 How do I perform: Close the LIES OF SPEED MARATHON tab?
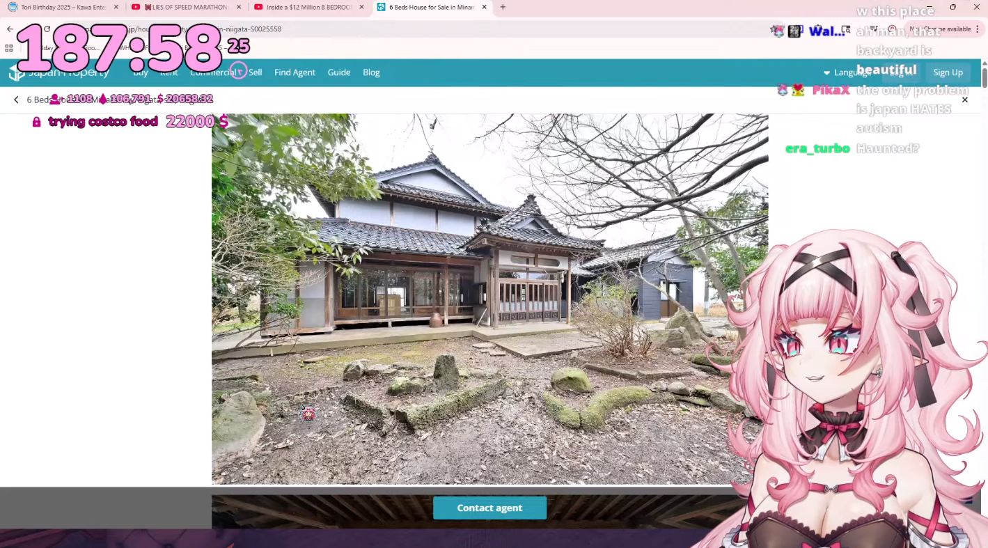pyautogui.click(x=239, y=7)
